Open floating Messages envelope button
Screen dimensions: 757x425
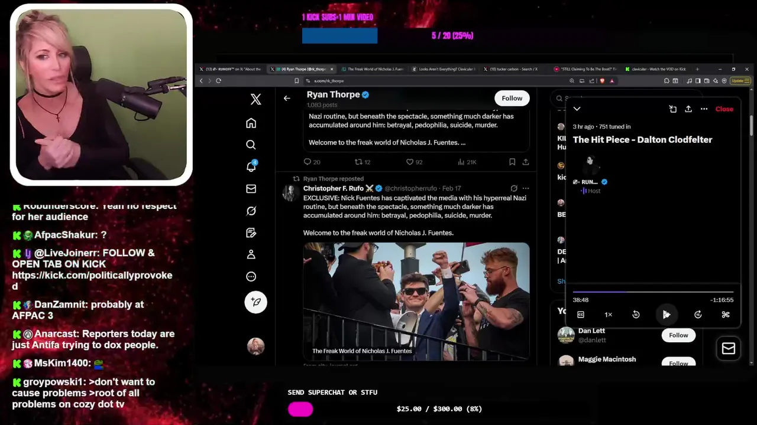[729, 349]
